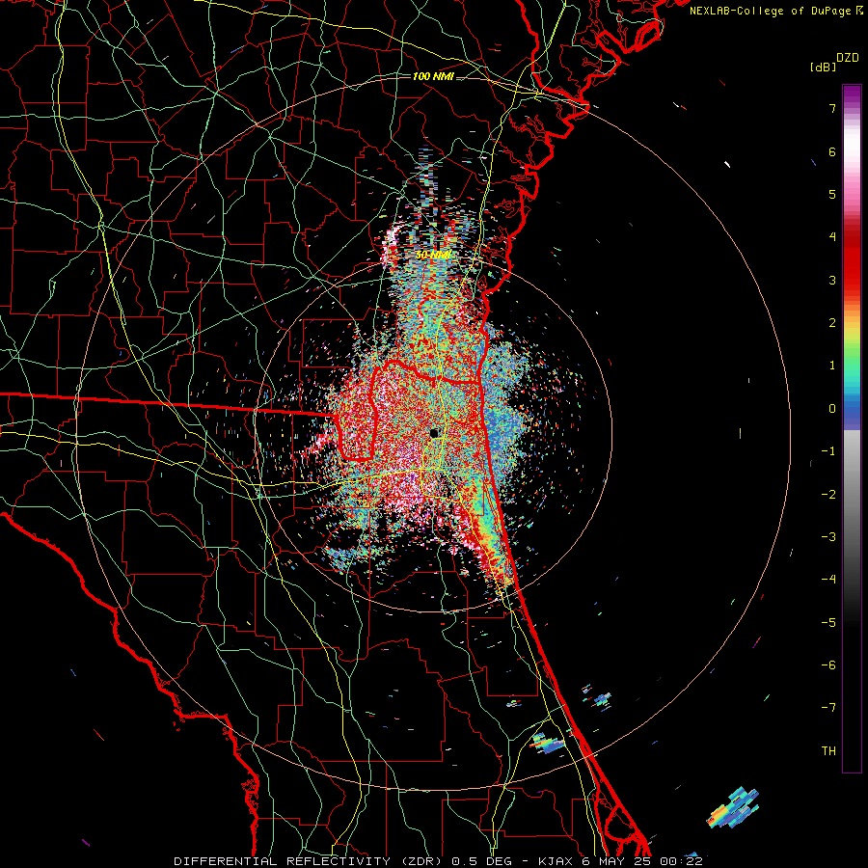Click the 50 NMI range ring label
The image size is (868, 868).
[x=433, y=256]
